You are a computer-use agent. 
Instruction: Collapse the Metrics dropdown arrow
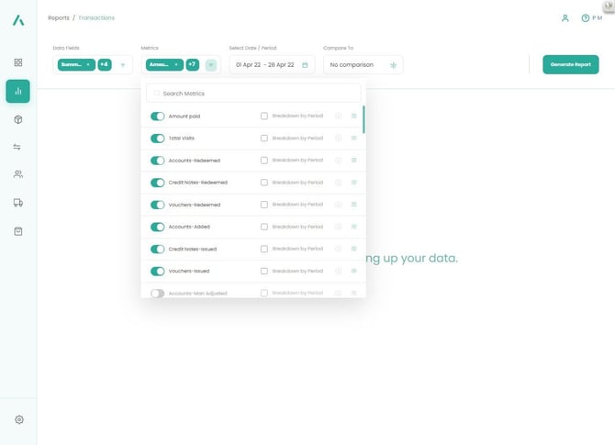click(210, 65)
